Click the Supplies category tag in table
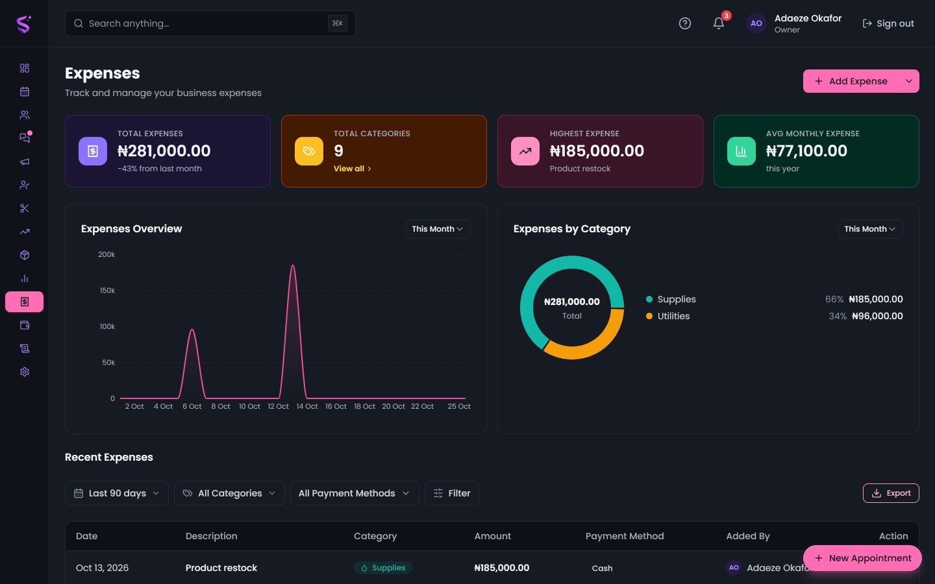Image resolution: width=935 pixels, height=584 pixels. (383, 568)
